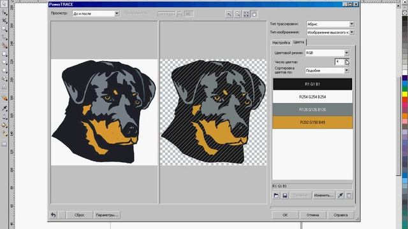
Task: Select the Table tool at the toolbox bottom
Action: [x=4, y=144]
